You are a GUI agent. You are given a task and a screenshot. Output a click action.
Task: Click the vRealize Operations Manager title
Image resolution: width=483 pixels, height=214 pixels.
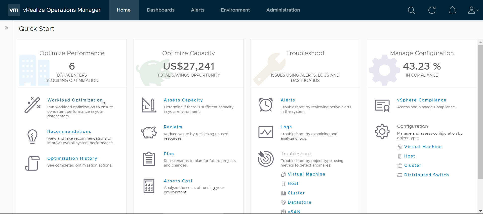point(62,10)
